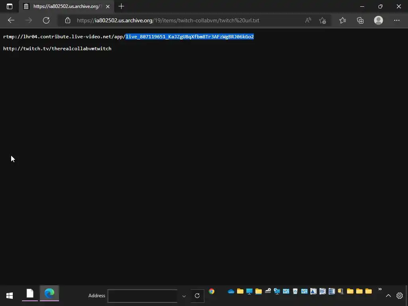Click the highlighted live_807119651 stream key text
The height and width of the screenshot is (306, 408).
(x=190, y=37)
